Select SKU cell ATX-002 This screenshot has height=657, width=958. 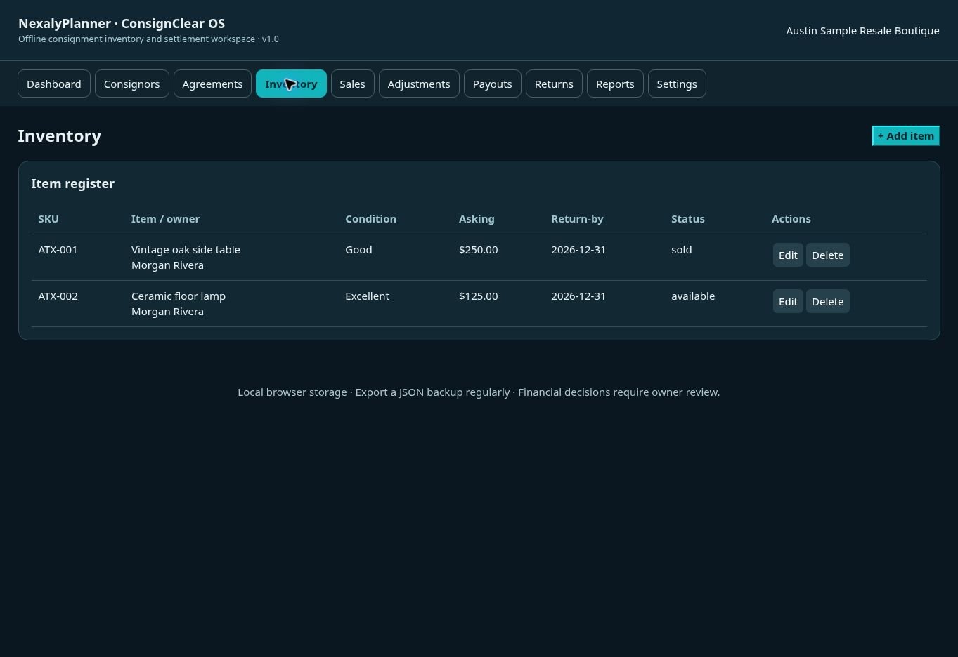pos(58,296)
